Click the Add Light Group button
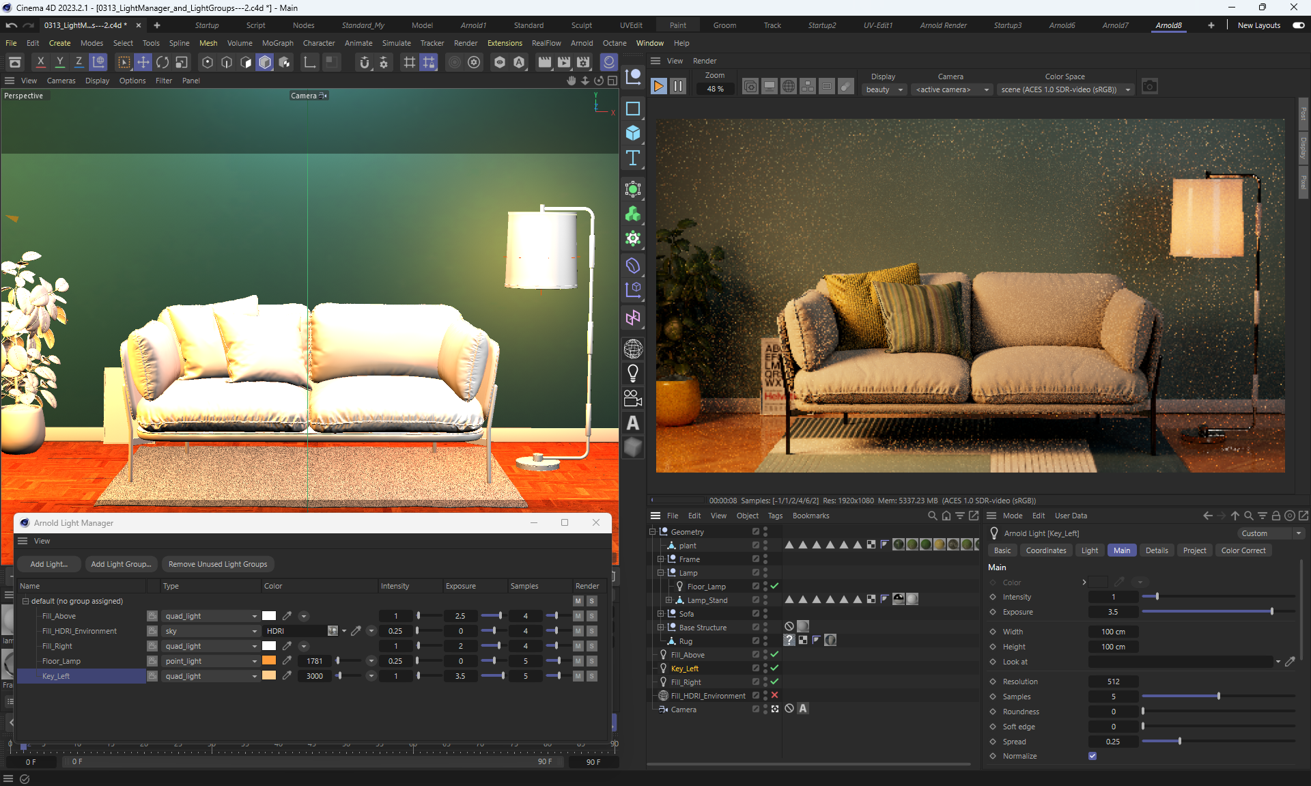The width and height of the screenshot is (1311, 786). click(x=121, y=564)
